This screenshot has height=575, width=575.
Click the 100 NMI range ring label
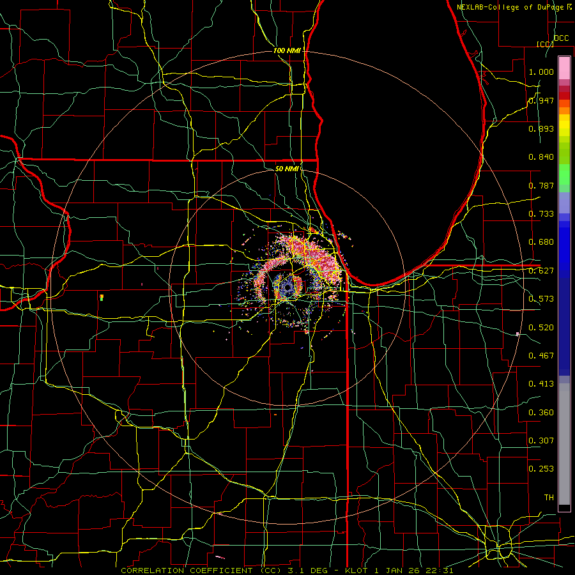tap(287, 50)
